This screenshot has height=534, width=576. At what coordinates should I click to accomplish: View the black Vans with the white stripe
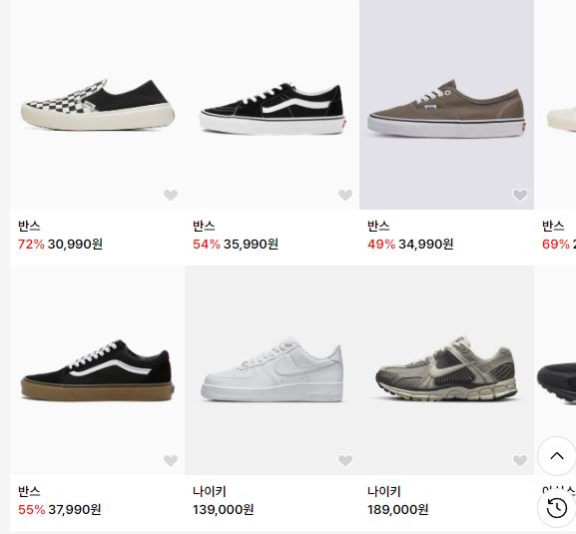(x=273, y=105)
